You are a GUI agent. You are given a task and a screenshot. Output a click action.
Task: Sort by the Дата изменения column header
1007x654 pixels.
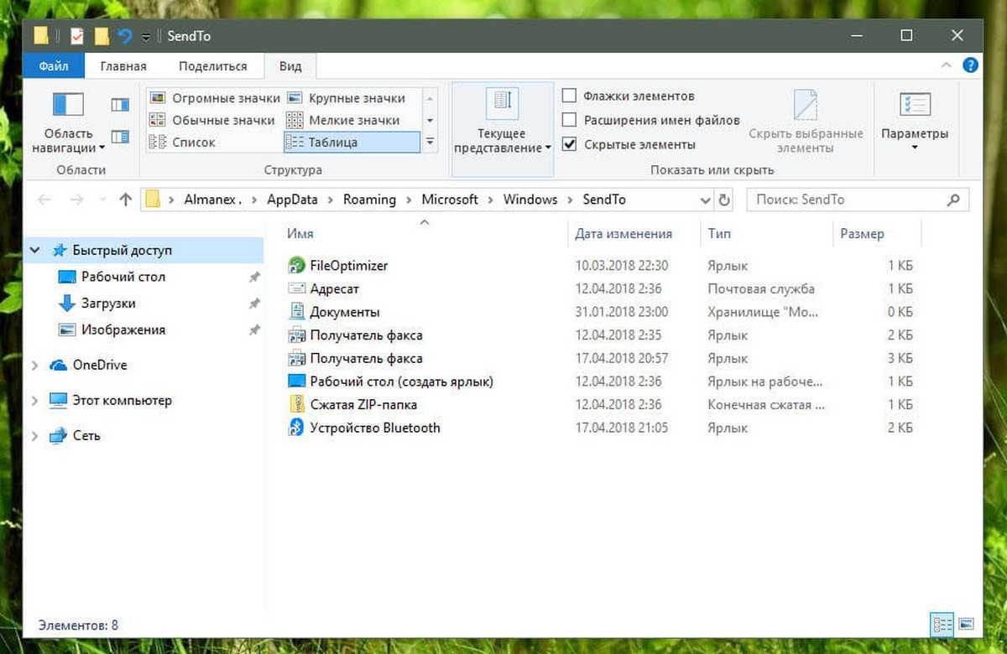click(624, 234)
